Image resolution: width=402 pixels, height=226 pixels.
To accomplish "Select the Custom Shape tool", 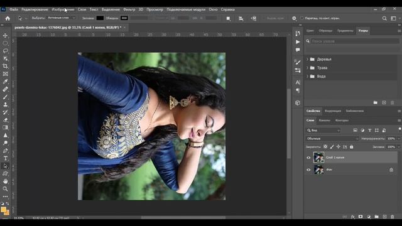I will coord(5,173).
